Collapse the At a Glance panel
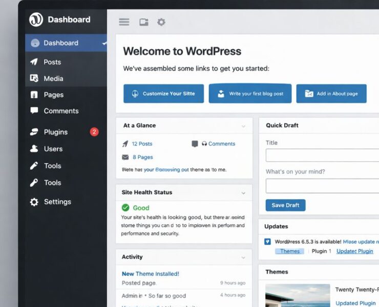The image size is (379, 307). tap(243, 126)
